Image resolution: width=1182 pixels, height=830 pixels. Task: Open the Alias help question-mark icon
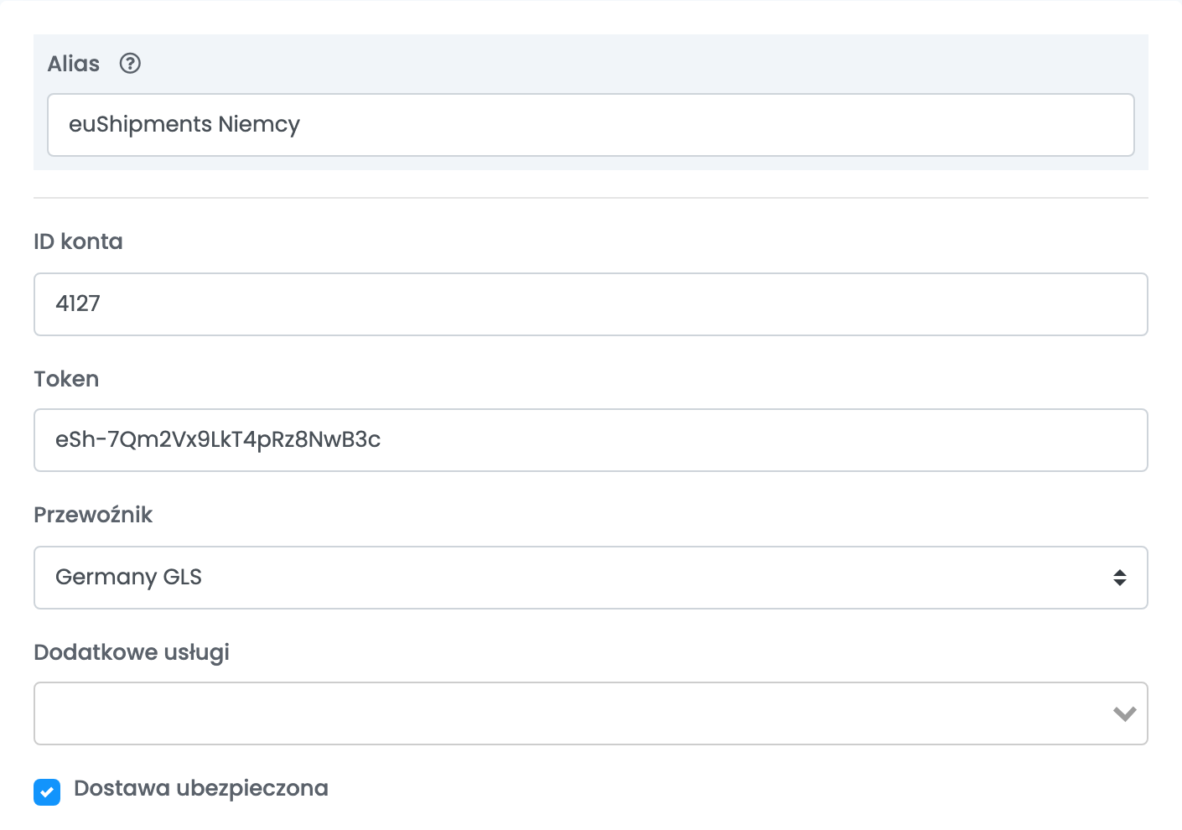point(130,64)
